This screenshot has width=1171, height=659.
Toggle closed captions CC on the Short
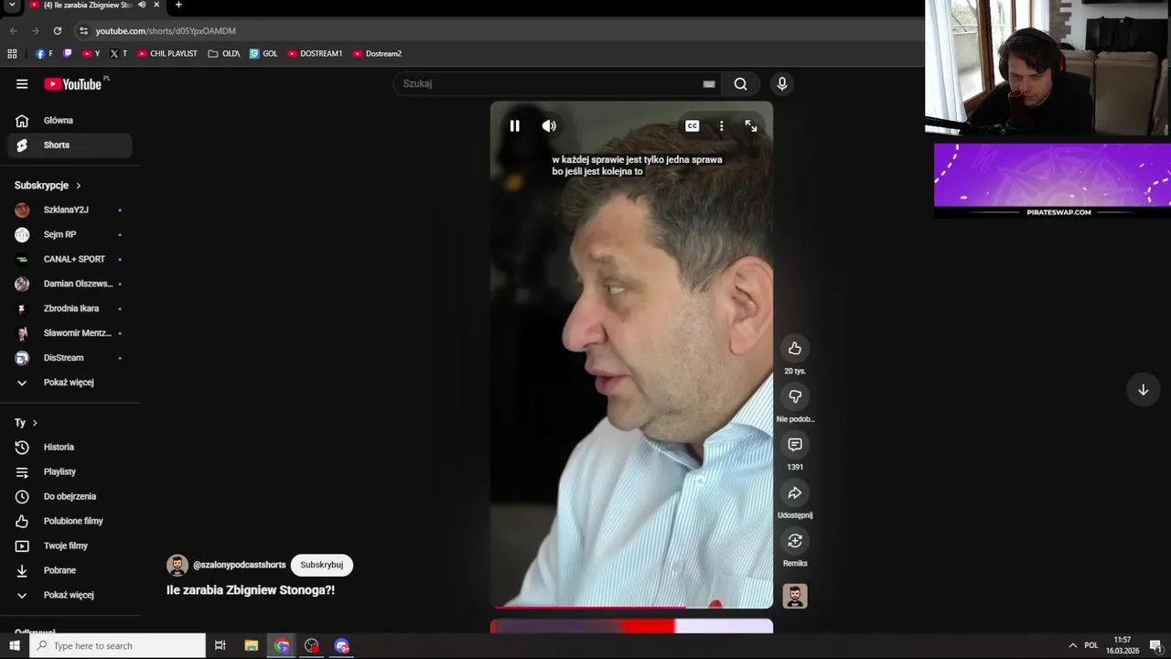tap(693, 126)
